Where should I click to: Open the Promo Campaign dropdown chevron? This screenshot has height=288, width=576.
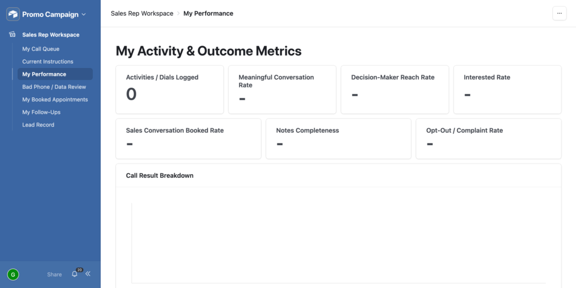[x=83, y=15]
